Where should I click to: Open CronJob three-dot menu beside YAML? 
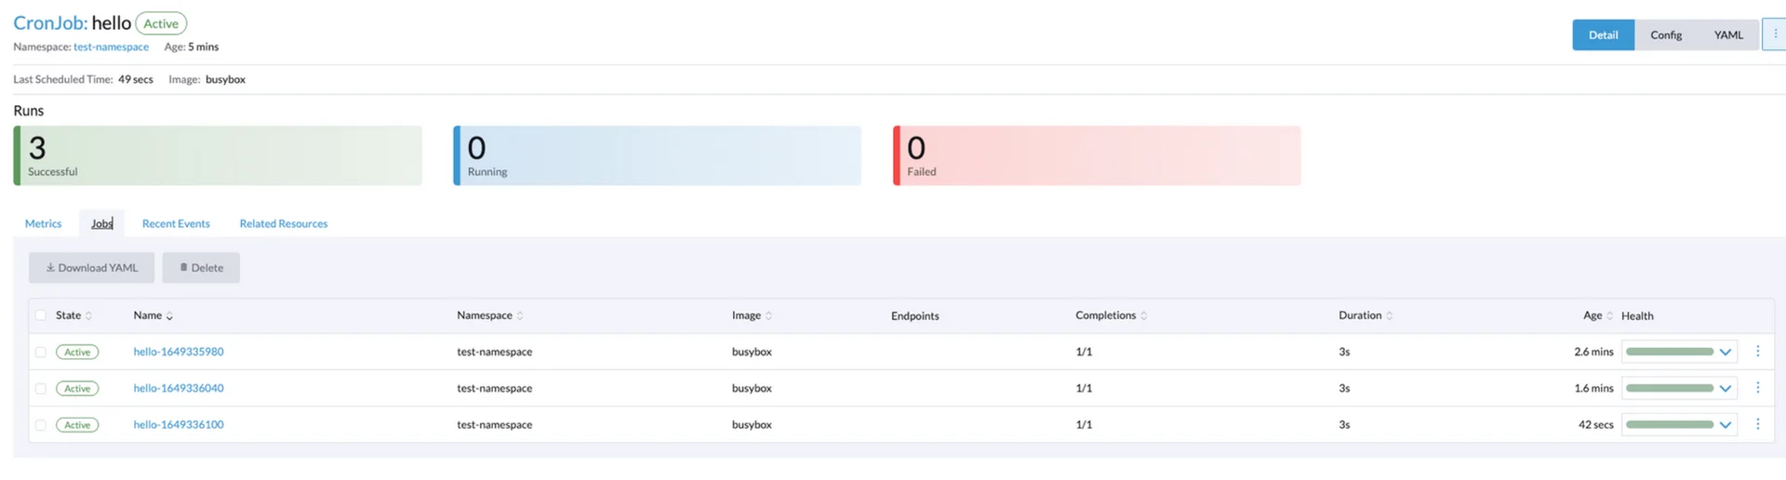pyautogui.click(x=1774, y=34)
